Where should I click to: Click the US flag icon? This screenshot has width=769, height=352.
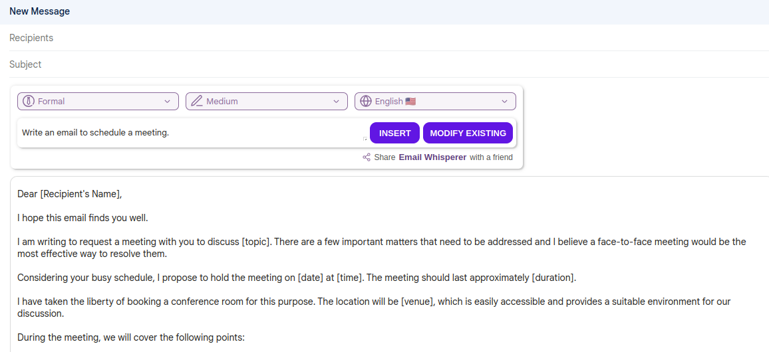410,102
